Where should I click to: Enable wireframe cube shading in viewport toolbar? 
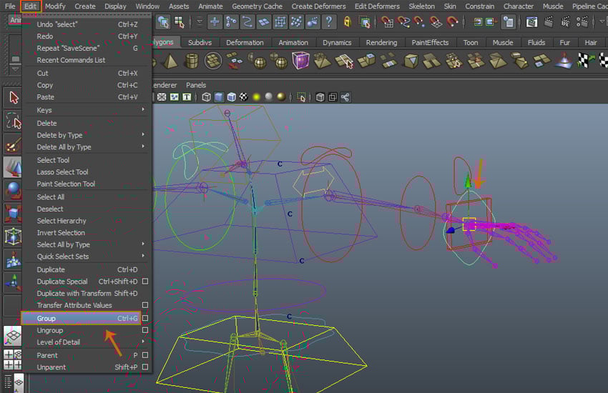pyautogui.click(x=206, y=97)
